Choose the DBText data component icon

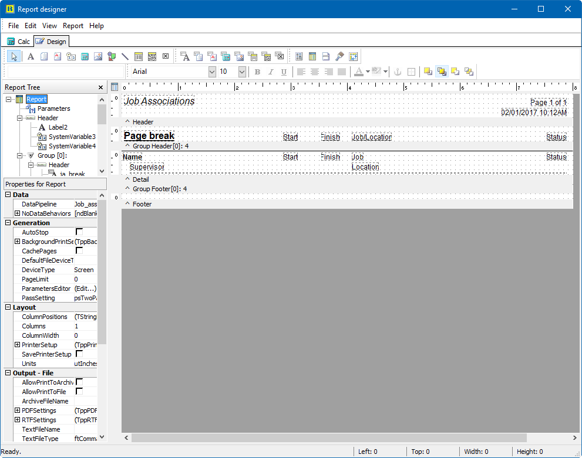[186, 56]
